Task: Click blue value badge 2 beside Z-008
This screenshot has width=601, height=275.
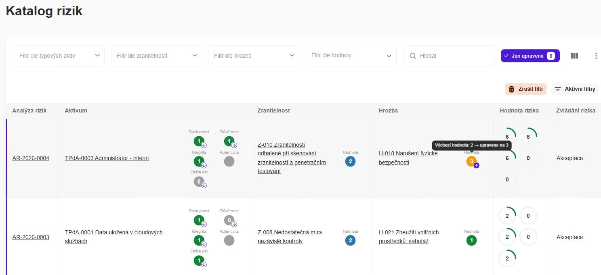Action: tap(350, 241)
